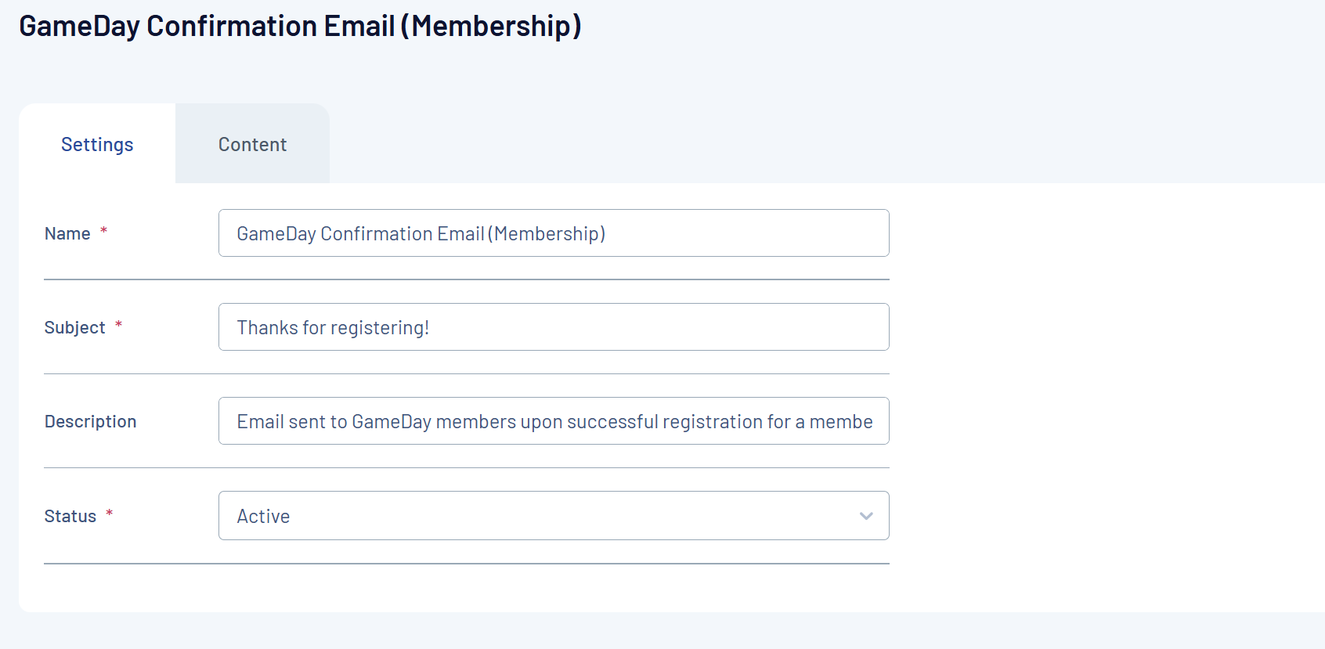Screen dimensions: 1325x649
Task: Click the red asterisk beside Name
Action: tap(103, 231)
